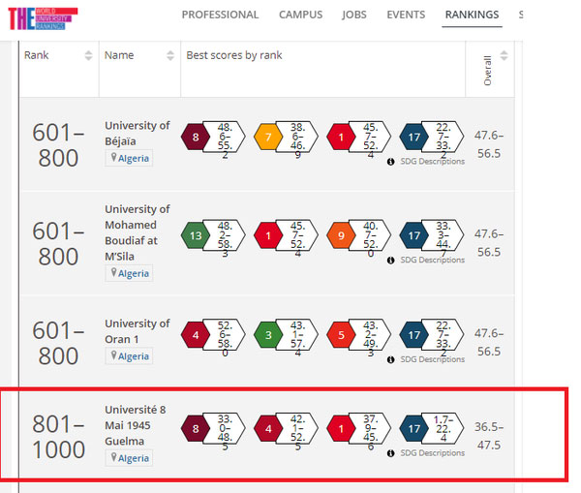
Task: Go to the JOBS section
Action: point(354,15)
